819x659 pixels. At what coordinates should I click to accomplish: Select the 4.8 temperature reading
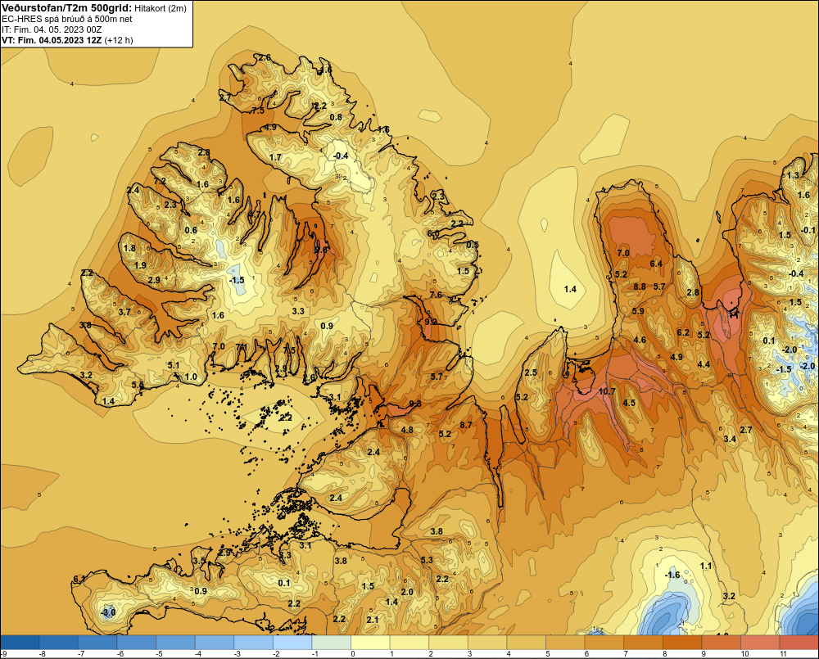[x=407, y=431]
